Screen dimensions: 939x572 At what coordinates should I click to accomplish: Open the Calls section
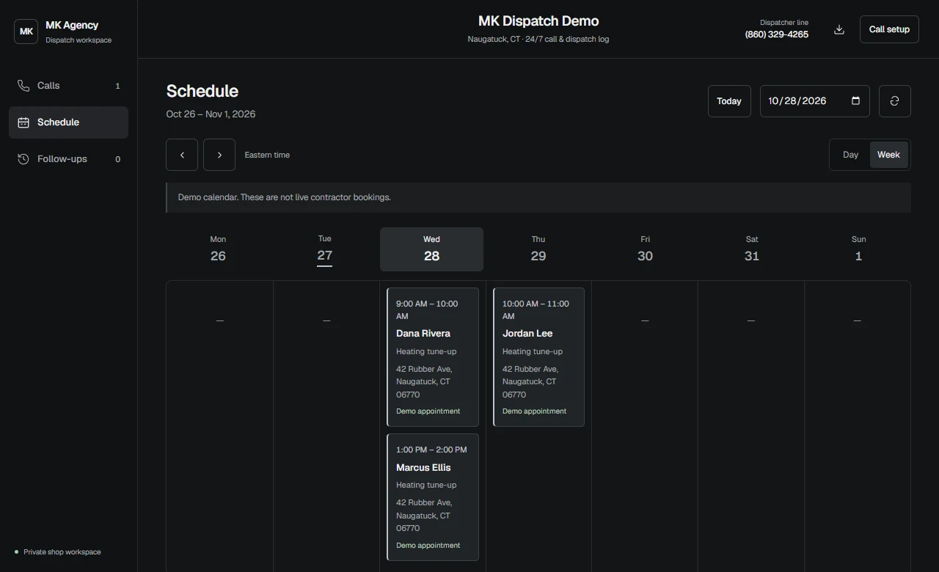(x=68, y=86)
